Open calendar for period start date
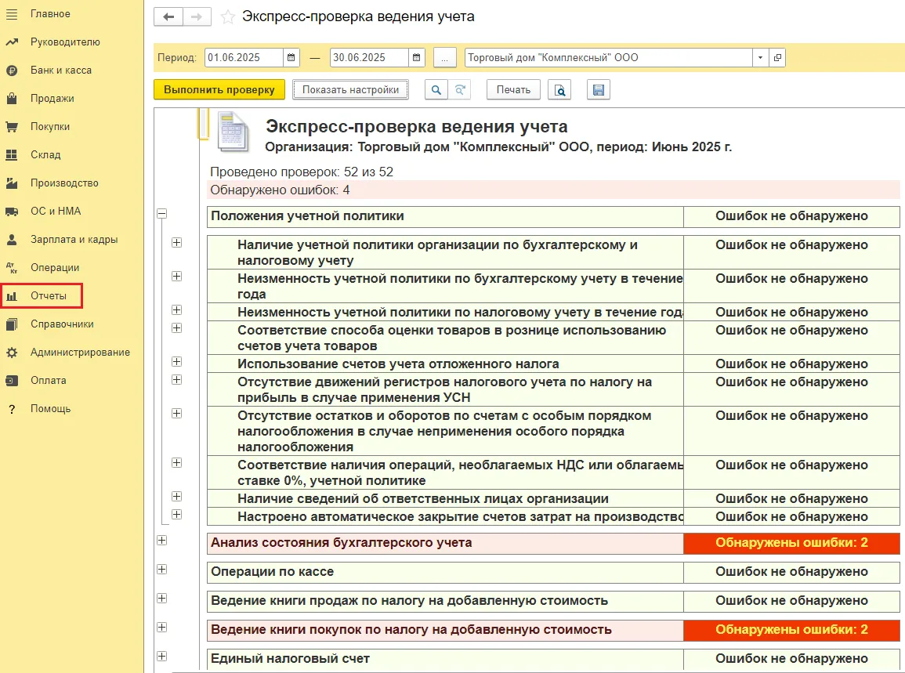Image resolution: width=905 pixels, height=673 pixels. tap(291, 58)
